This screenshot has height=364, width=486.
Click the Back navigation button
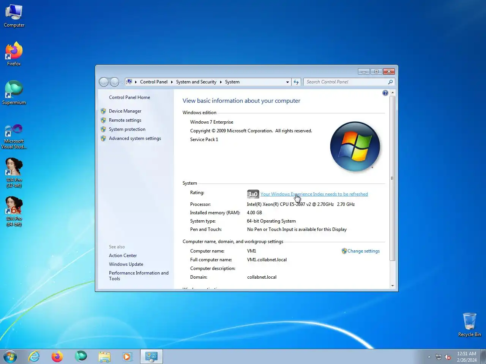pyautogui.click(x=104, y=82)
